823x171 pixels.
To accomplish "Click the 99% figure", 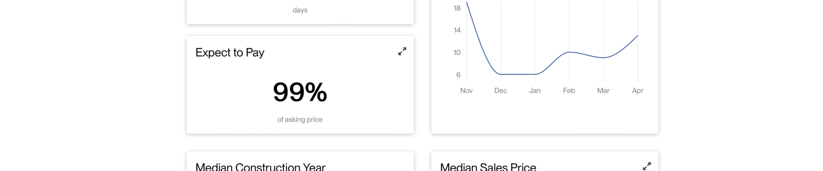I will [x=300, y=92].
